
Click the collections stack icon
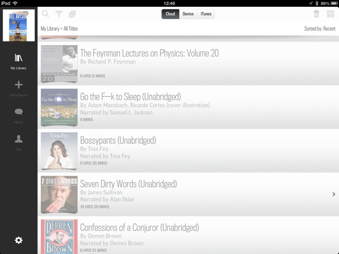[x=73, y=14]
